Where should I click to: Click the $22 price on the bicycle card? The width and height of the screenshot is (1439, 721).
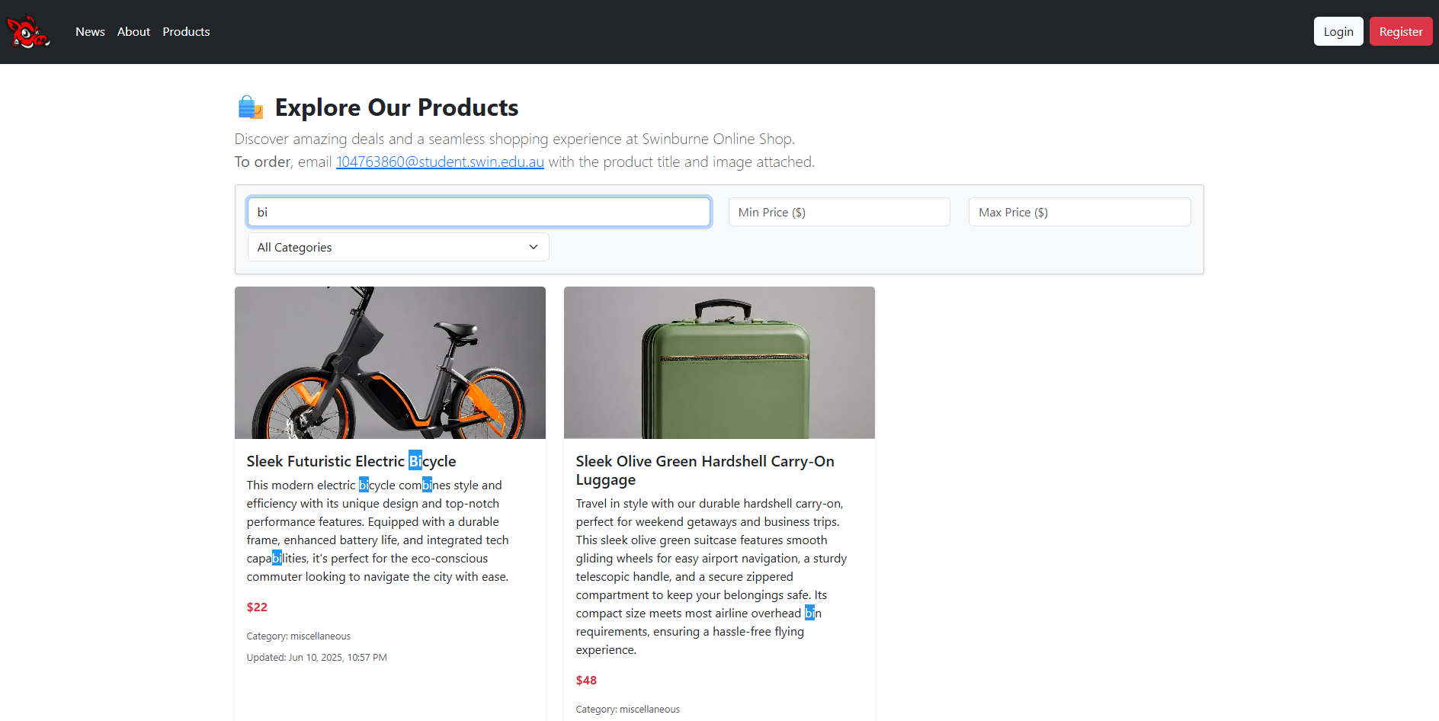[257, 607]
